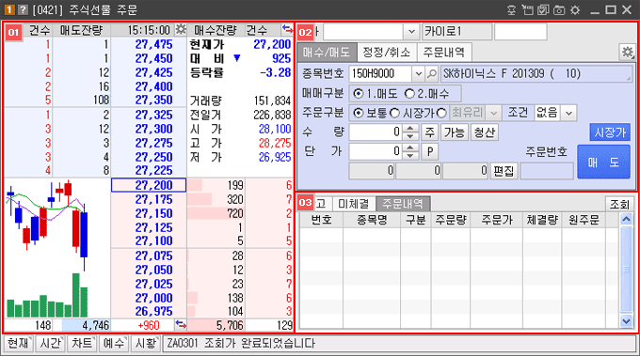Choose the 보통 order type radio
The width and height of the screenshot is (640, 356).
click(359, 113)
